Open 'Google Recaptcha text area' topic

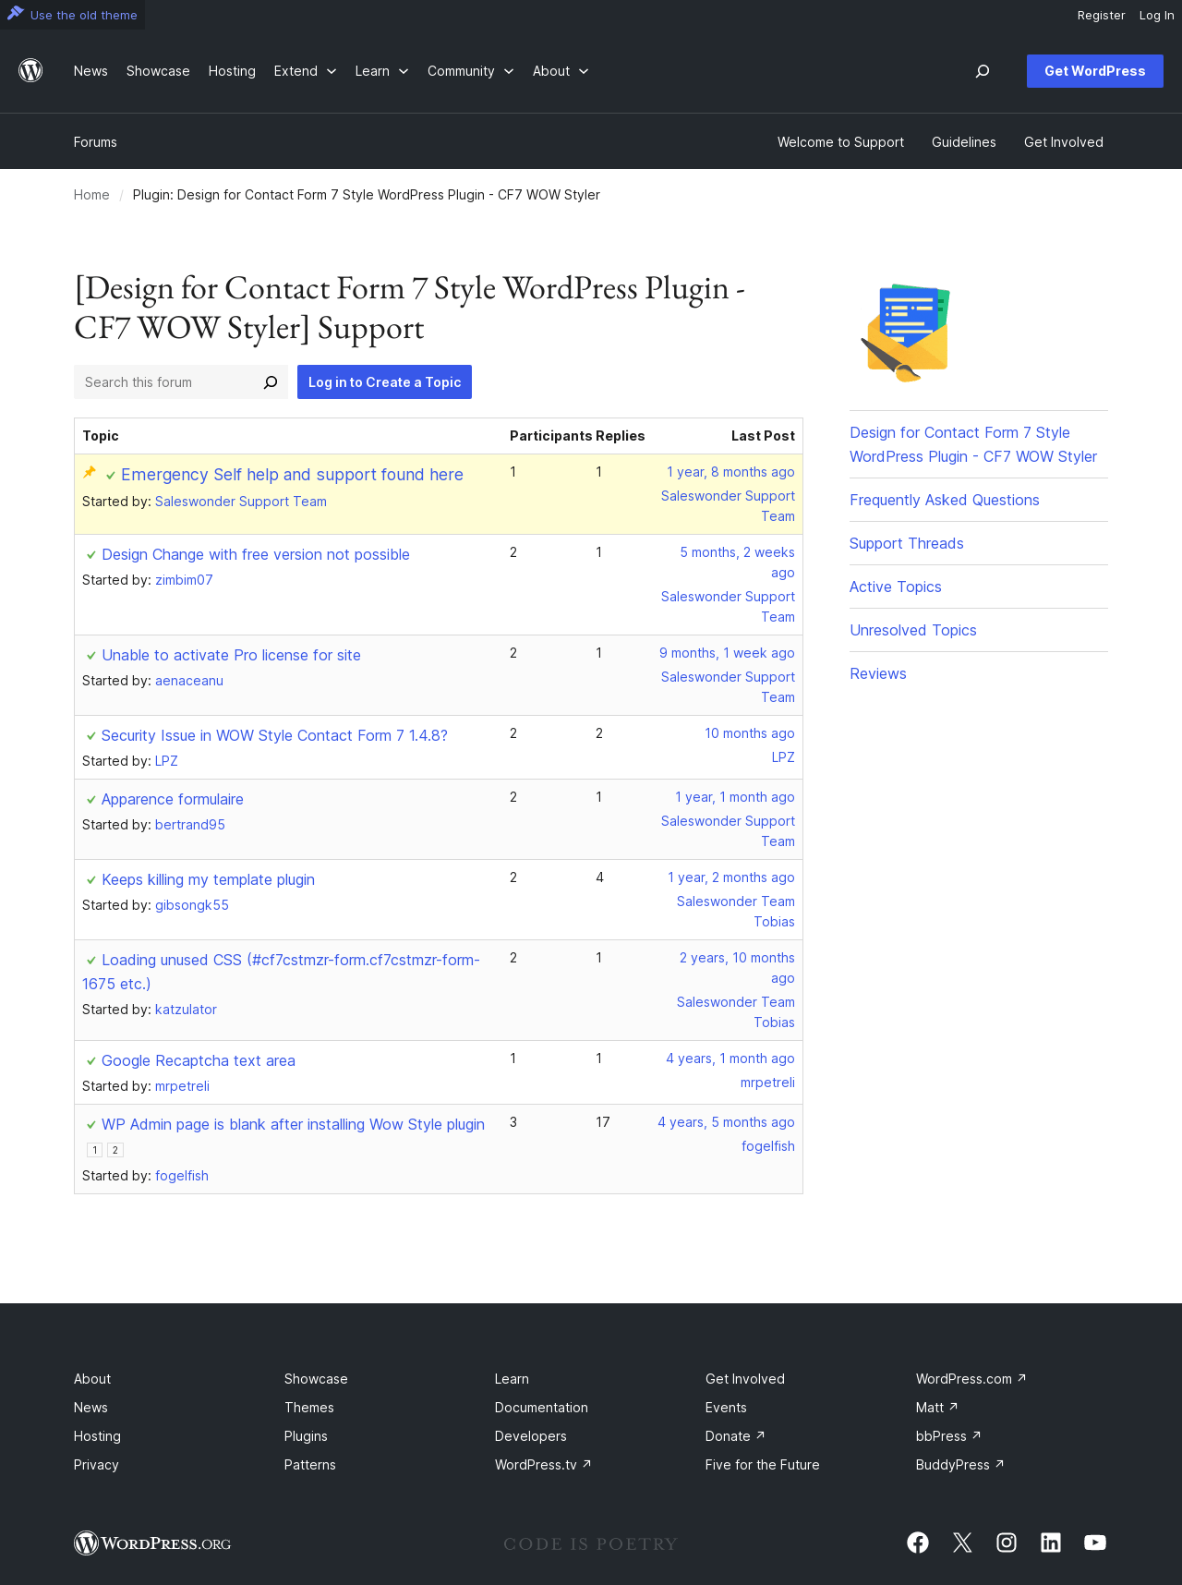pos(199,1060)
